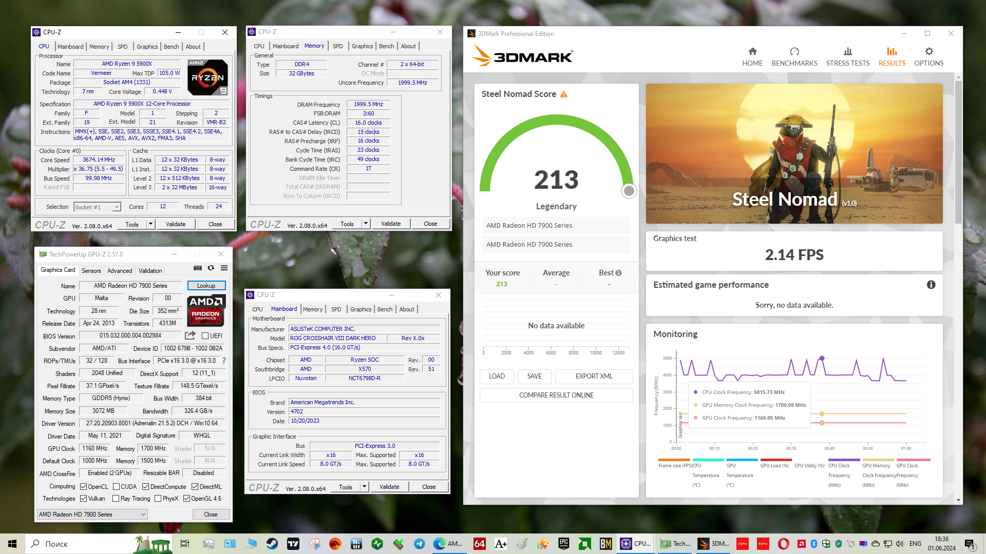This screenshot has height=554, width=986.
Task: Open Tools dropdown arrow in CPU-Z Memory window
Action: [366, 224]
